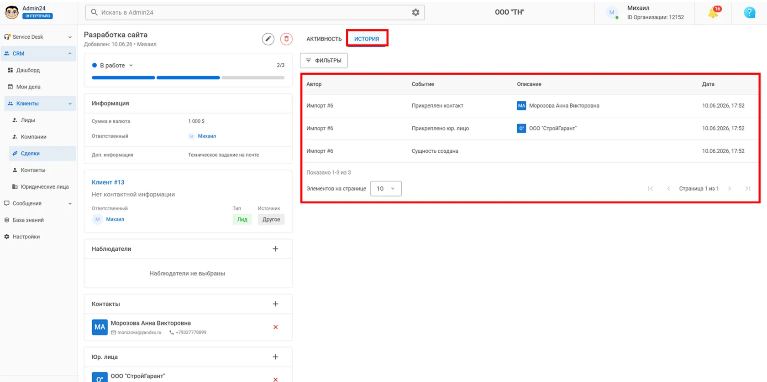Go to last page arrow in history table

click(x=748, y=189)
